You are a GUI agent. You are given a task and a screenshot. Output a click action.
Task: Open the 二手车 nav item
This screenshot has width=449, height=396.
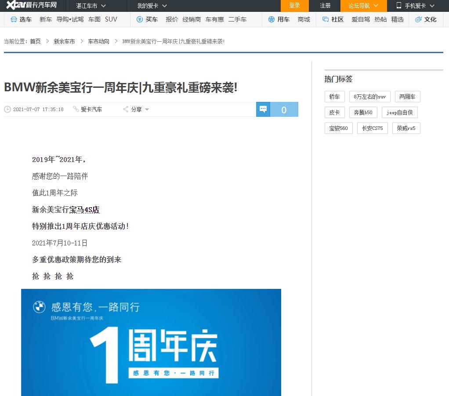237,19
